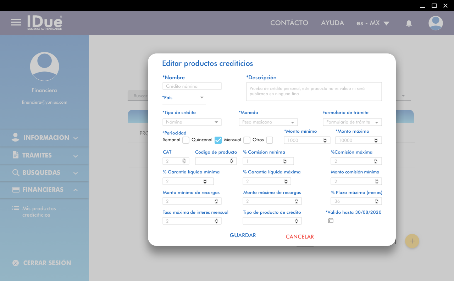Click the yellow plus add button
Viewport: 454px width, 281px height.
pyautogui.click(x=412, y=241)
